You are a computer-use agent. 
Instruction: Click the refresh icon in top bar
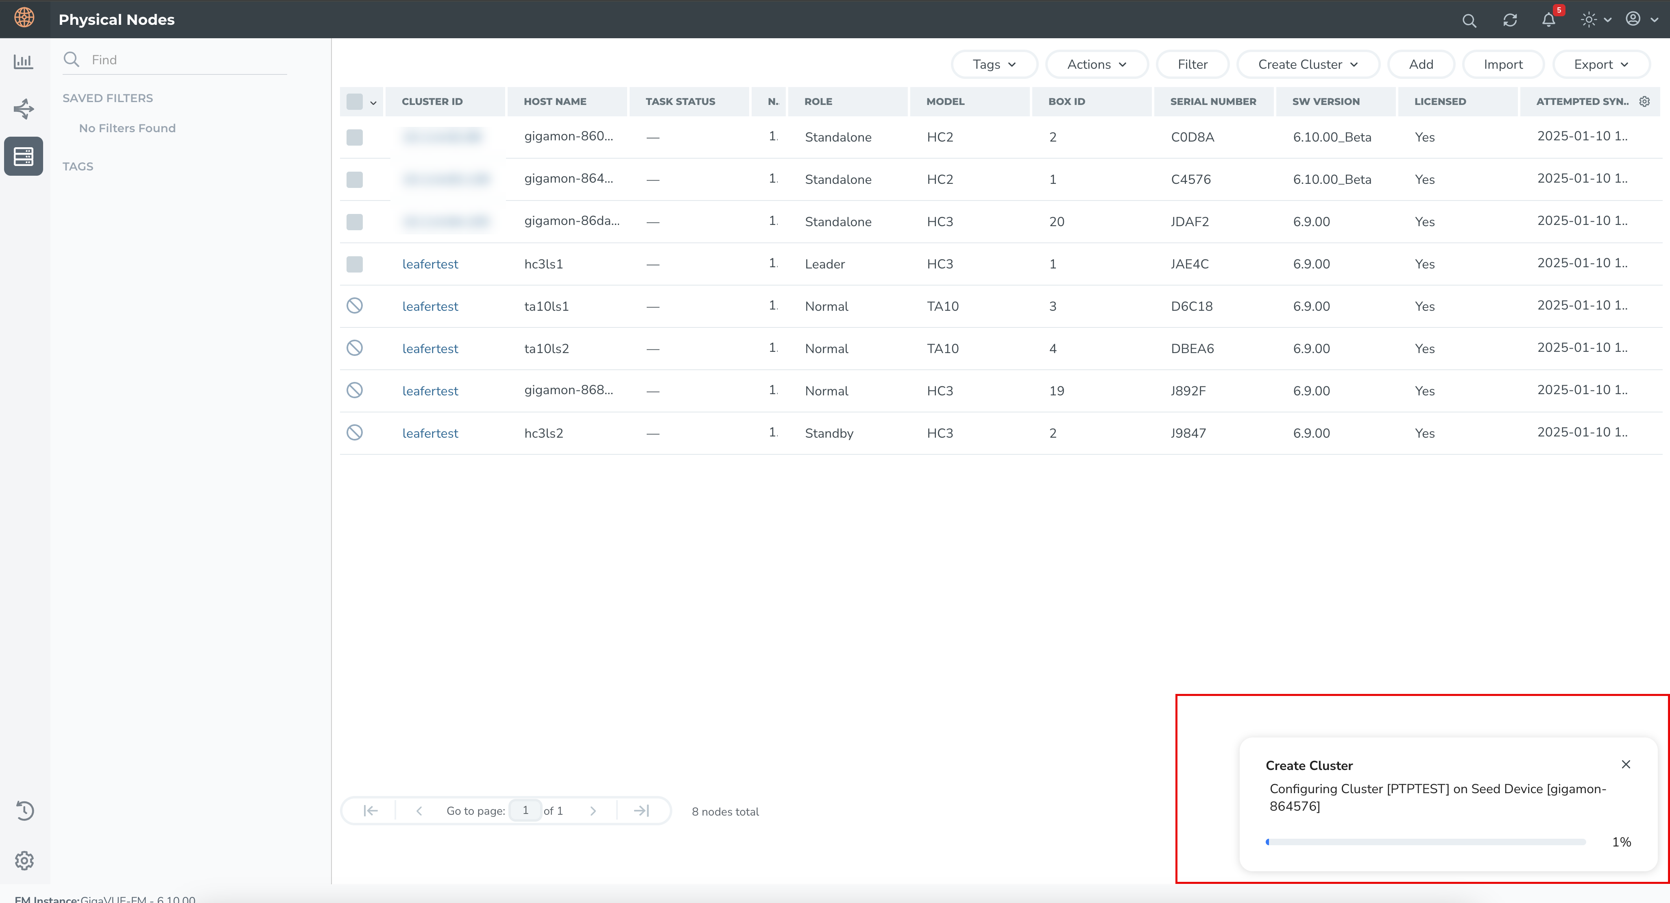(x=1510, y=20)
